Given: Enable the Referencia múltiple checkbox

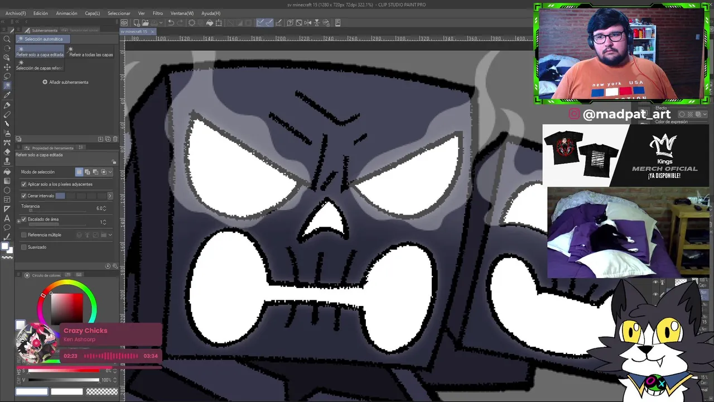Looking at the screenshot, I should point(24,235).
